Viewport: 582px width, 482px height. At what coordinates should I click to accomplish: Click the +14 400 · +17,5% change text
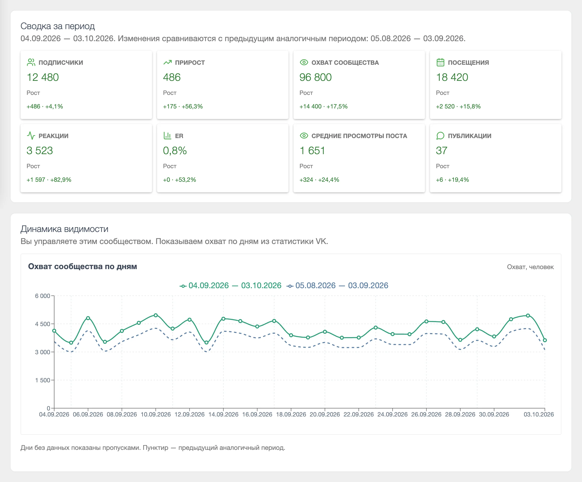(x=324, y=106)
